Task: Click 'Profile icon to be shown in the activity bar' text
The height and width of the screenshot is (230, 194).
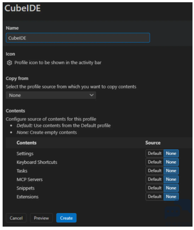Action: pyautogui.click(x=58, y=62)
